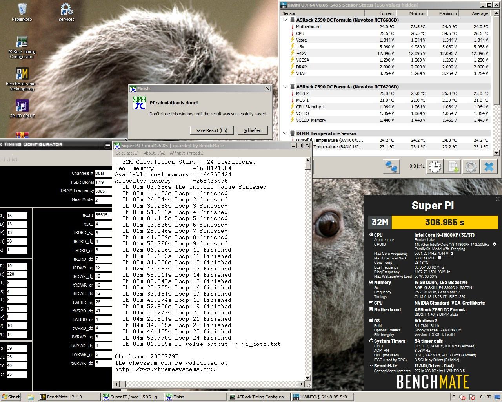The width and height of the screenshot is (502, 402).
Task: Select the Finish taskbar button
Action: point(195,397)
